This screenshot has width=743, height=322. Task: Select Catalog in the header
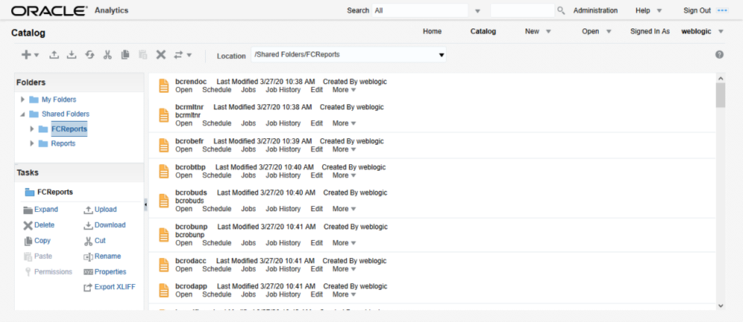(483, 31)
